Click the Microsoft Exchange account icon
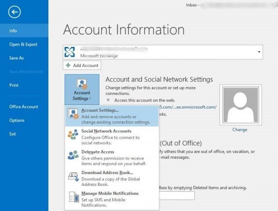 tap(69, 52)
